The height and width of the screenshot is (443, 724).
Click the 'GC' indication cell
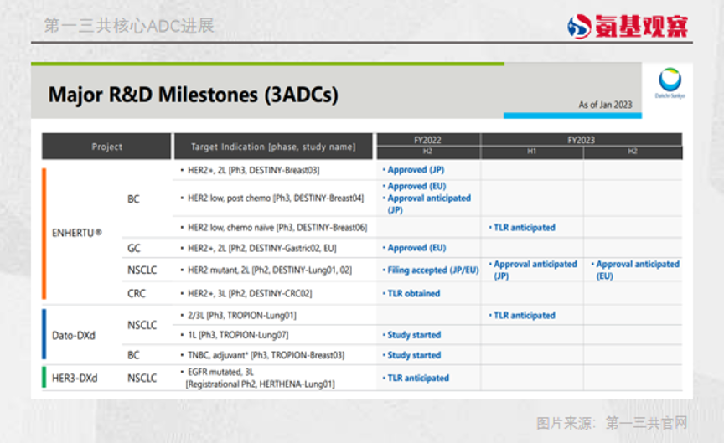(x=134, y=248)
